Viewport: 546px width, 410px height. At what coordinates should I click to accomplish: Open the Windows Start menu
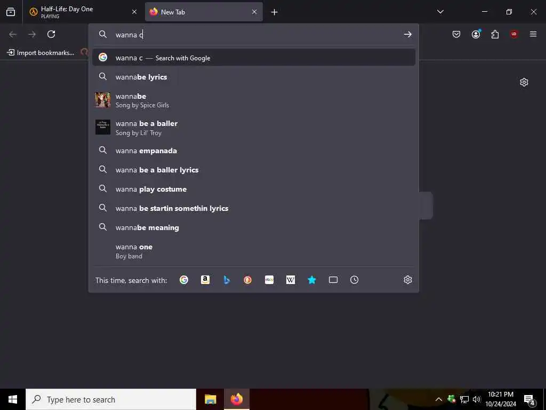tap(13, 399)
